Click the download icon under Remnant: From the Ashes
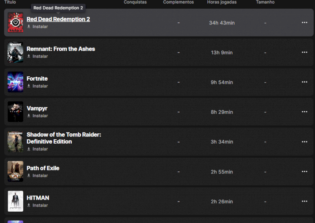Screen dimensions: 315x223 (29, 56)
